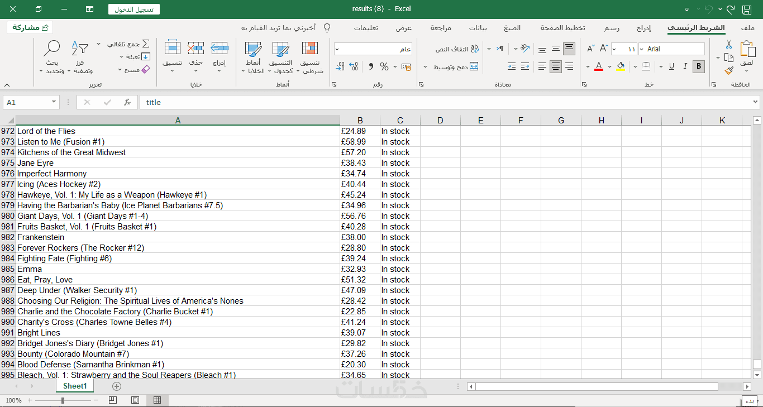Expand the Name Box dropdown arrow
This screenshot has height=407, width=763.
(54, 102)
